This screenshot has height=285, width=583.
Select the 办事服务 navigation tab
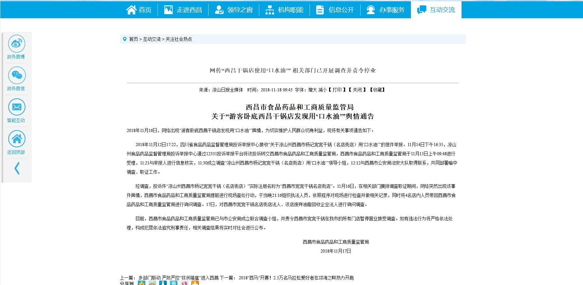click(x=386, y=10)
